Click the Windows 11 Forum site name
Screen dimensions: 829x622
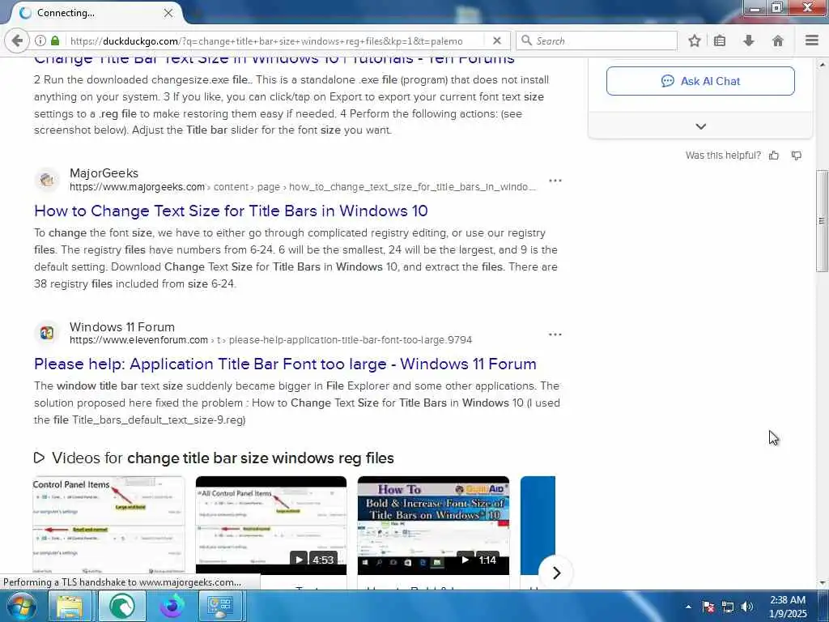122,327
